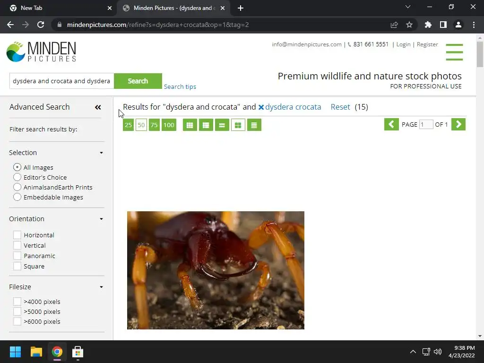Bookmark this page with star icon
The image size is (484, 363).
(x=409, y=25)
